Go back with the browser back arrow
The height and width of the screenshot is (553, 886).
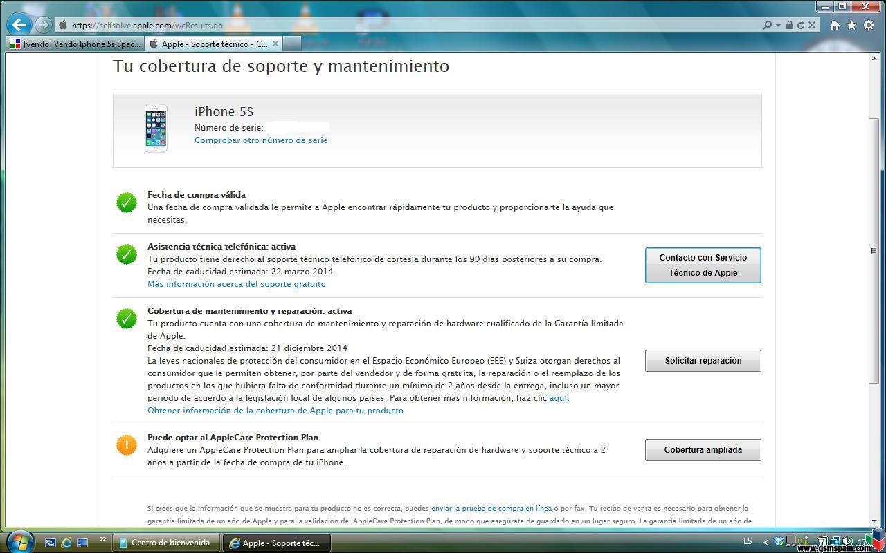click(19, 25)
